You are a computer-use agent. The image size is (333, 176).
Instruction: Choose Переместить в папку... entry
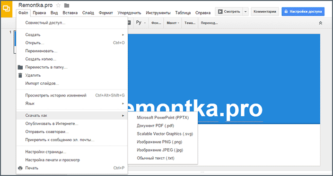72,67
